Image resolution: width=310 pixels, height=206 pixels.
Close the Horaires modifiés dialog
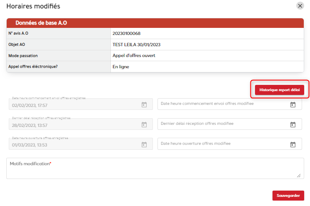coord(300,6)
